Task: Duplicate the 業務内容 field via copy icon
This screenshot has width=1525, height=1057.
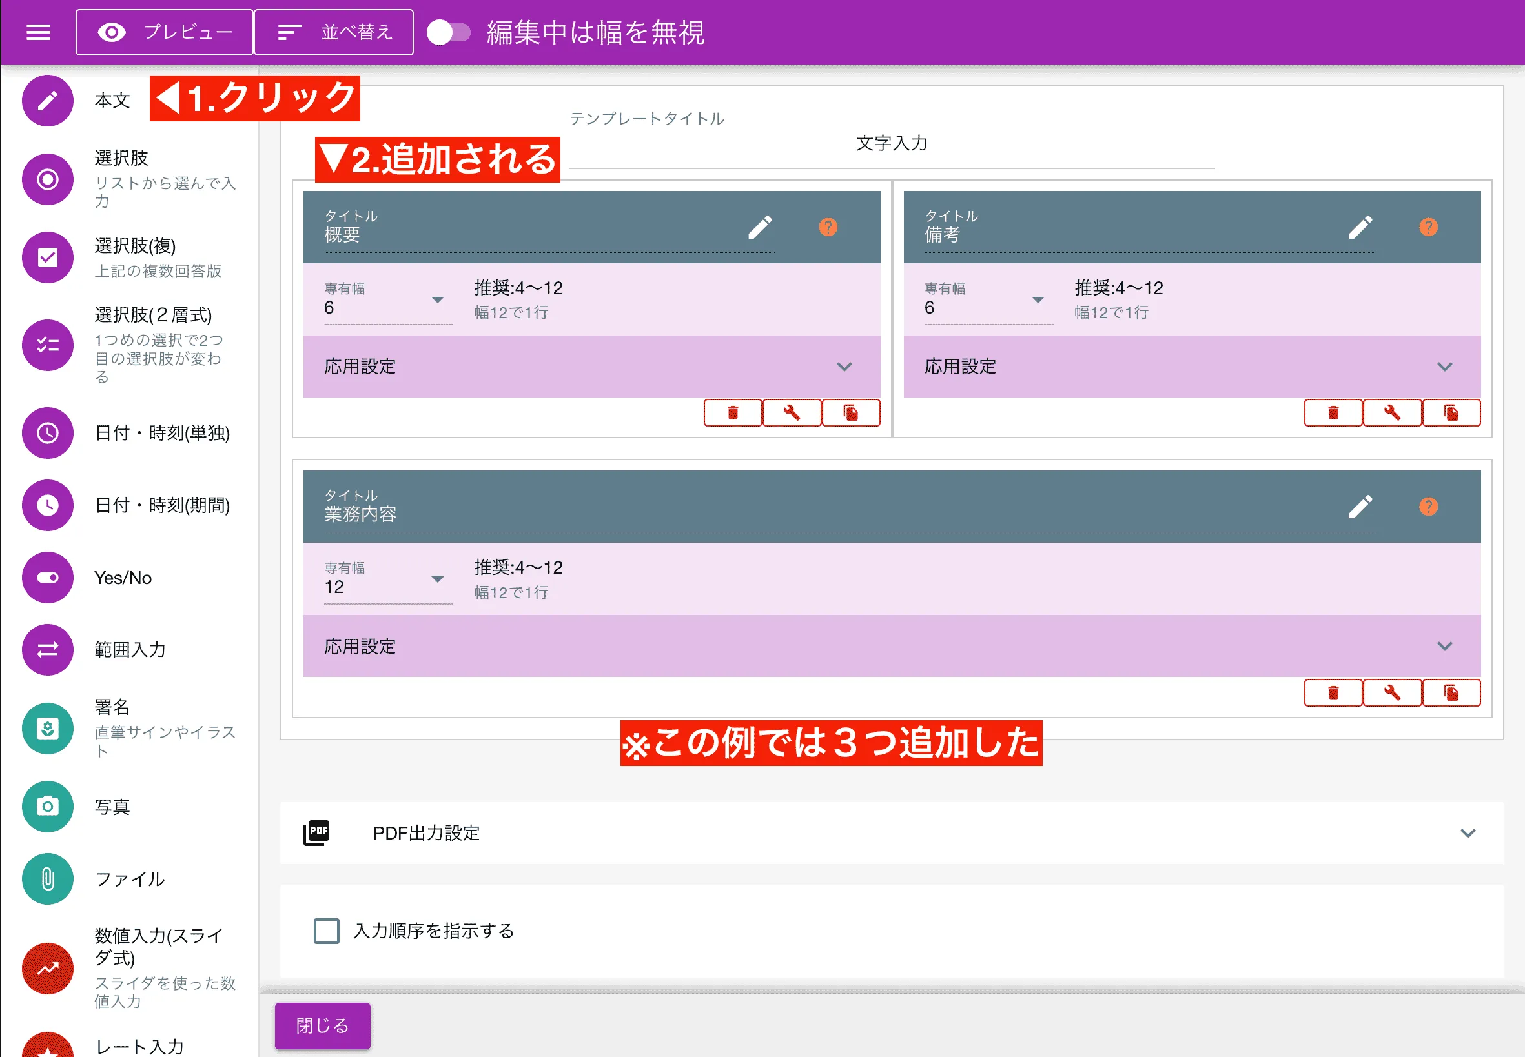Action: click(x=1451, y=693)
